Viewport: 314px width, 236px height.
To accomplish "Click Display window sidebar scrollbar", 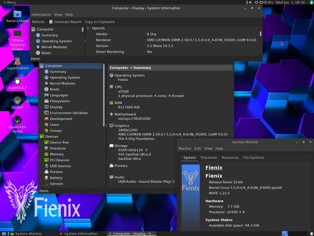I will 82,30.
